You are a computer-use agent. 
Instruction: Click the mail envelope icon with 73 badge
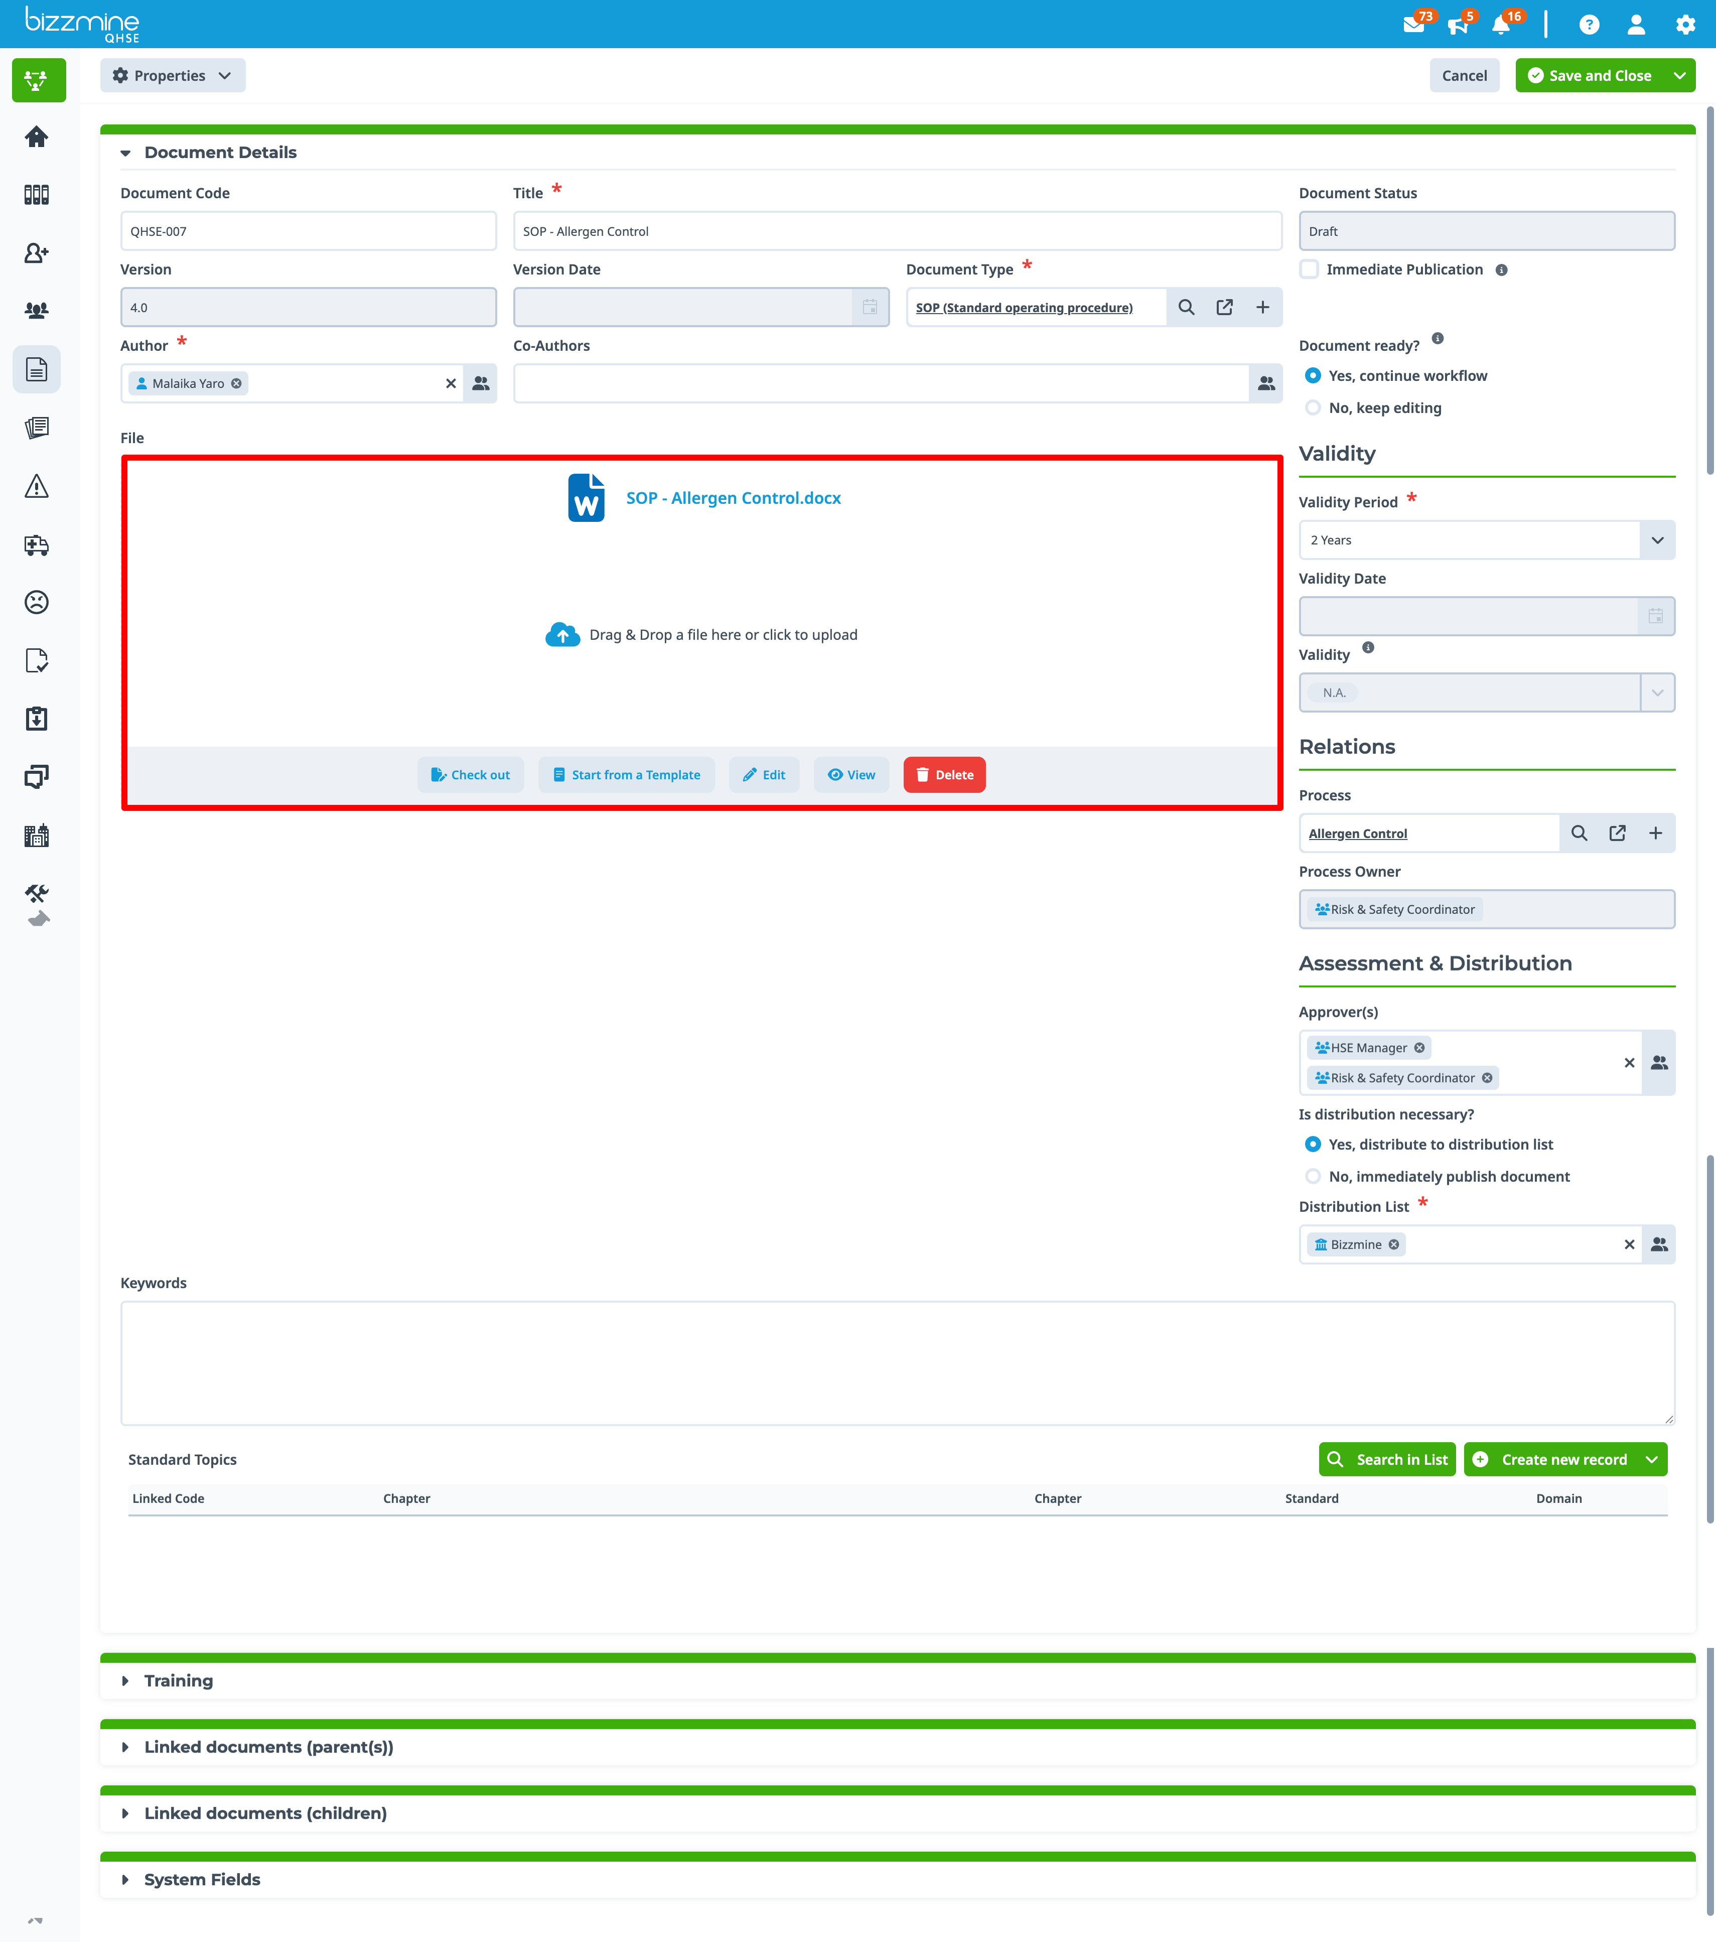click(x=1414, y=25)
